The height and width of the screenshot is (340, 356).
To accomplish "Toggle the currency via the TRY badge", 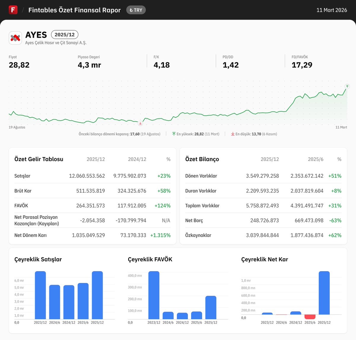I will pyautogui.click(x=136, y=10).
